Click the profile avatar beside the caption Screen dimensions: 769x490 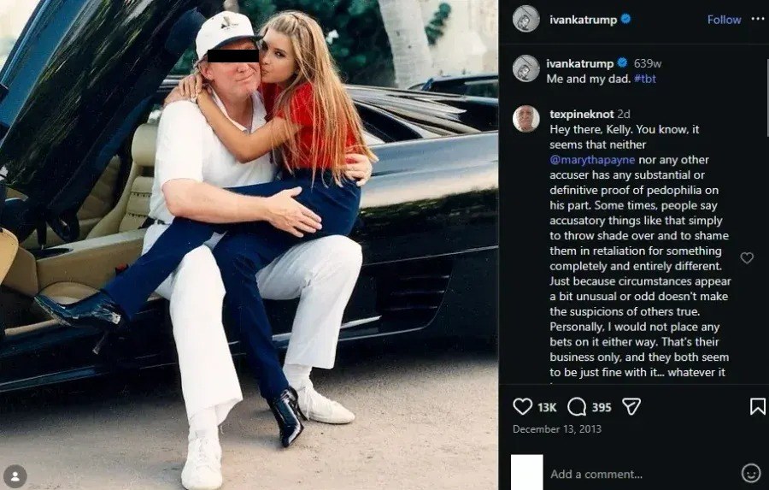tap(525, 68)
